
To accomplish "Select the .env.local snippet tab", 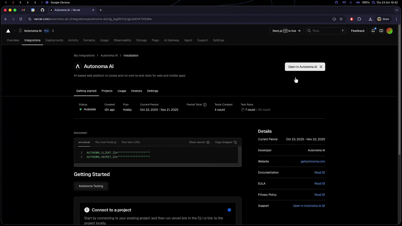I will [84, 142].
